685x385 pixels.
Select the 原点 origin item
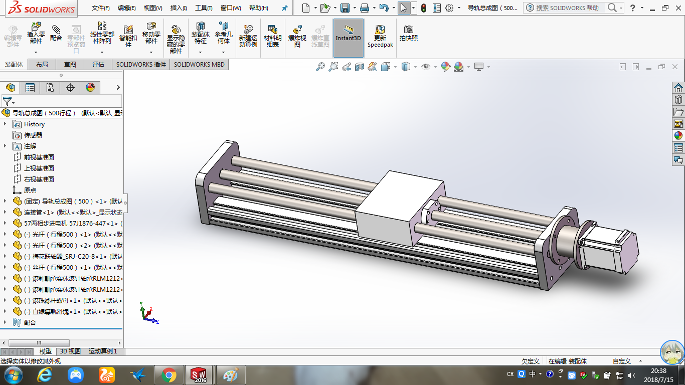(x=30, y=190)
